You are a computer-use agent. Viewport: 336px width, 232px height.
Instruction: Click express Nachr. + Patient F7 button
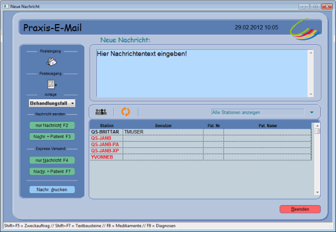click(x=52, y=171)
